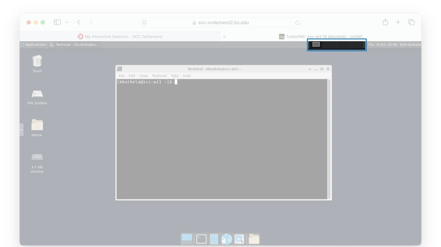Screen dimensions: 441x247
Task: Toggle the Safari sidebar icon
Action: [57, 22]
